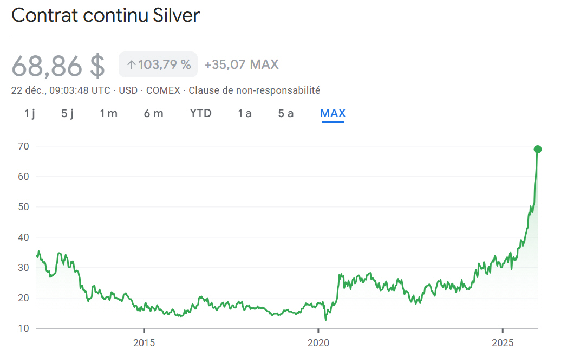Click the green endpoint dot on chart
Screen dimensions: 567x362
pos(538,149)
